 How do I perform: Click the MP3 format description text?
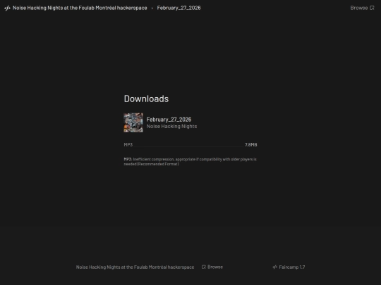click(x=190, y=162)
